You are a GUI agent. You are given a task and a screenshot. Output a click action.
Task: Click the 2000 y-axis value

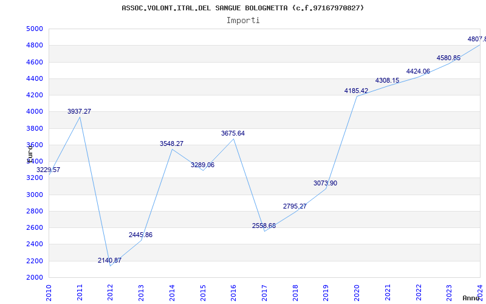[35, 278]
